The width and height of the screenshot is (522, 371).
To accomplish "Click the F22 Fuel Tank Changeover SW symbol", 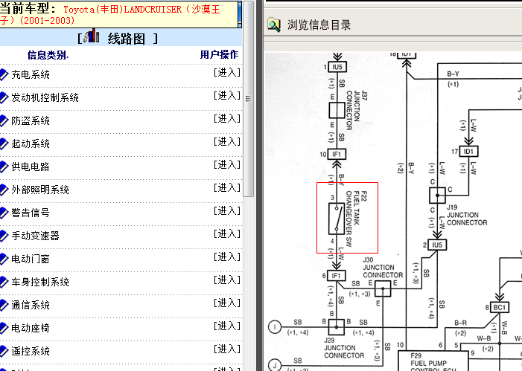I will click(337, 219).
